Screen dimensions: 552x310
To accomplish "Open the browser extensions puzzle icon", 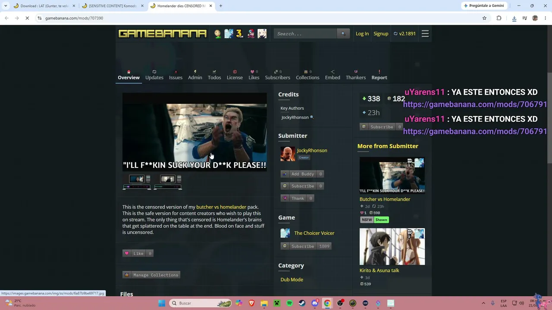I will point(499,18).
